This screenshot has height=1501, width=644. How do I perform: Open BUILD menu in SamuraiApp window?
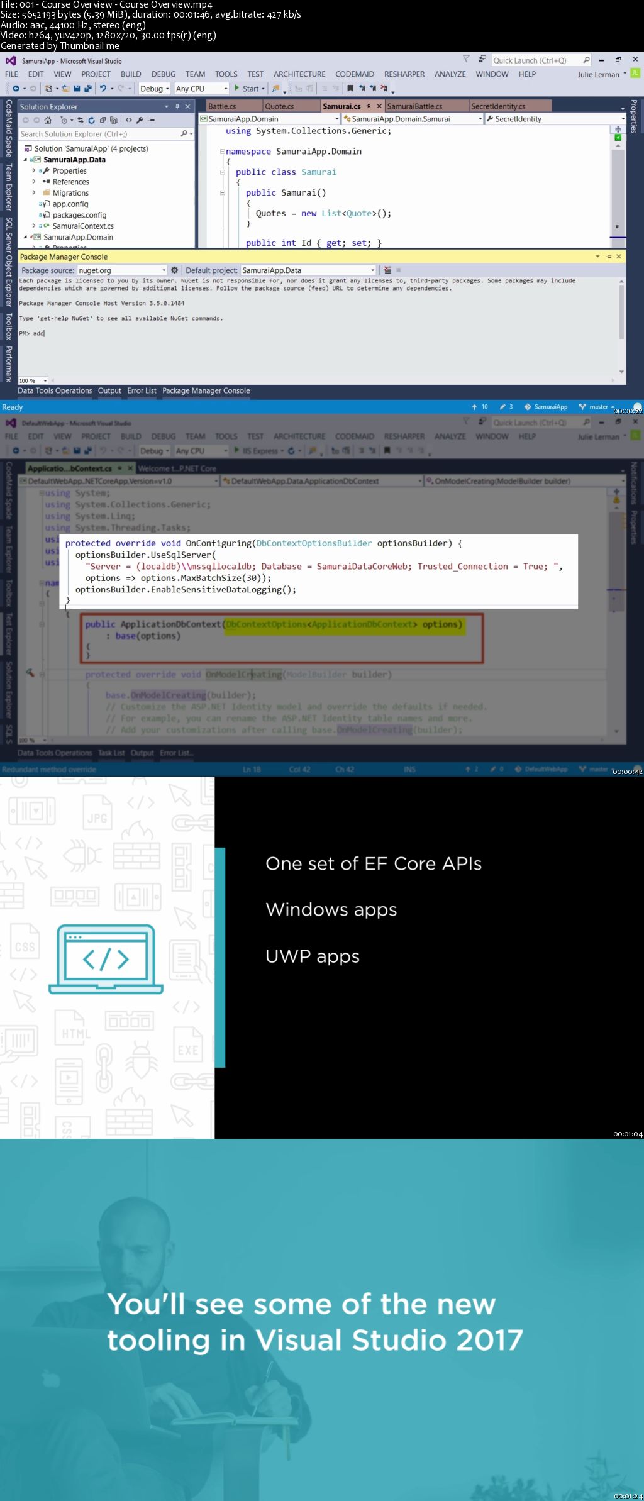(131, 74)
